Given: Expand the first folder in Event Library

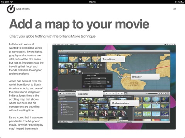Looking at the screenshot, I should [x=59, y=100].
